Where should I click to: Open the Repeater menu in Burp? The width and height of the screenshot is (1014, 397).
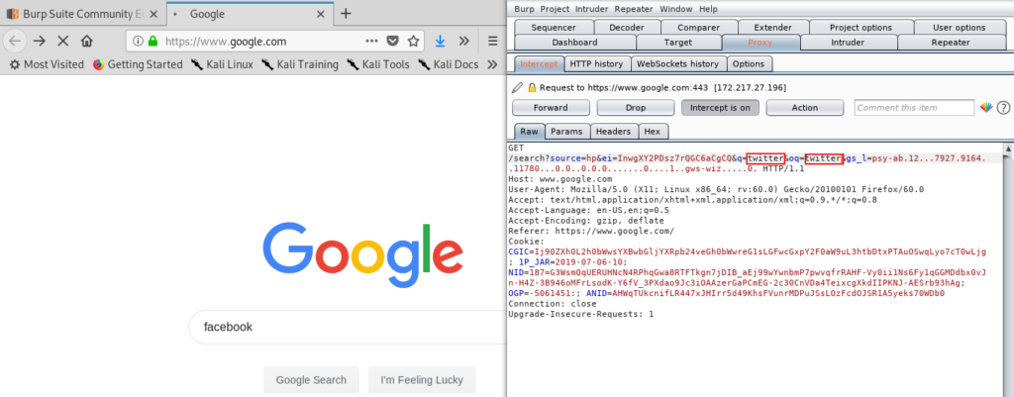click(634, 9)
